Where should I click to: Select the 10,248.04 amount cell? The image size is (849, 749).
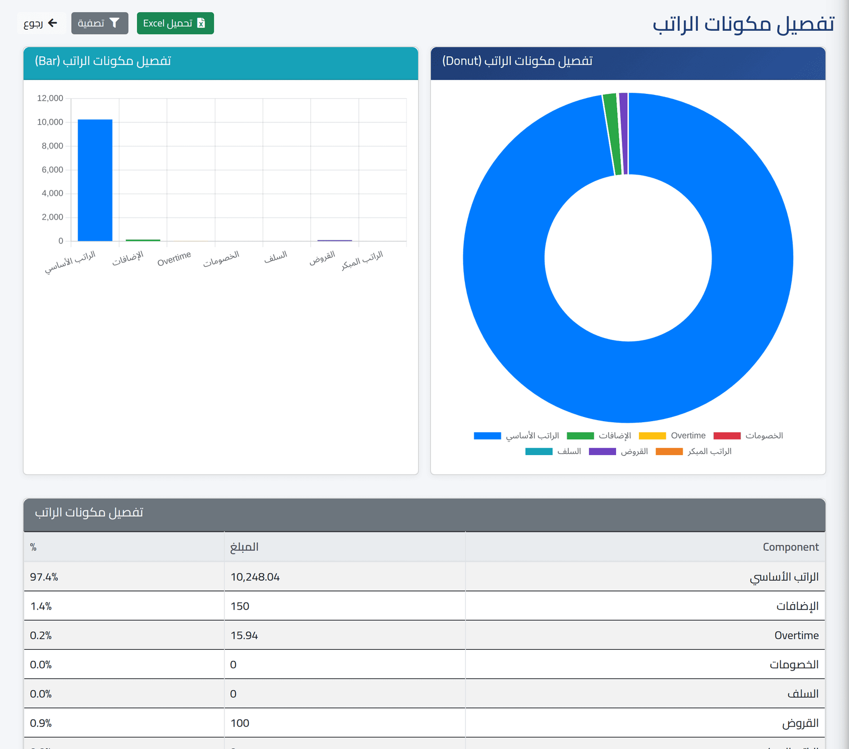click(345, 577)
